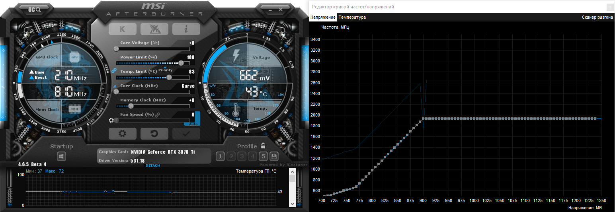This screenshot has height=212, width=615.
Task: Click the Power Limit slider handle
Action: [x=182, y=63]
